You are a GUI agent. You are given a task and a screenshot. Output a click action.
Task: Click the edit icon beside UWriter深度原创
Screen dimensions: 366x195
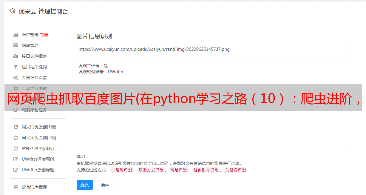click(16, 159)
